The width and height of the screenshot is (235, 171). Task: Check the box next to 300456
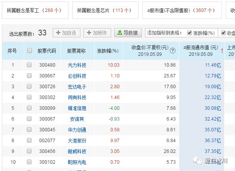tap(29, 151)
